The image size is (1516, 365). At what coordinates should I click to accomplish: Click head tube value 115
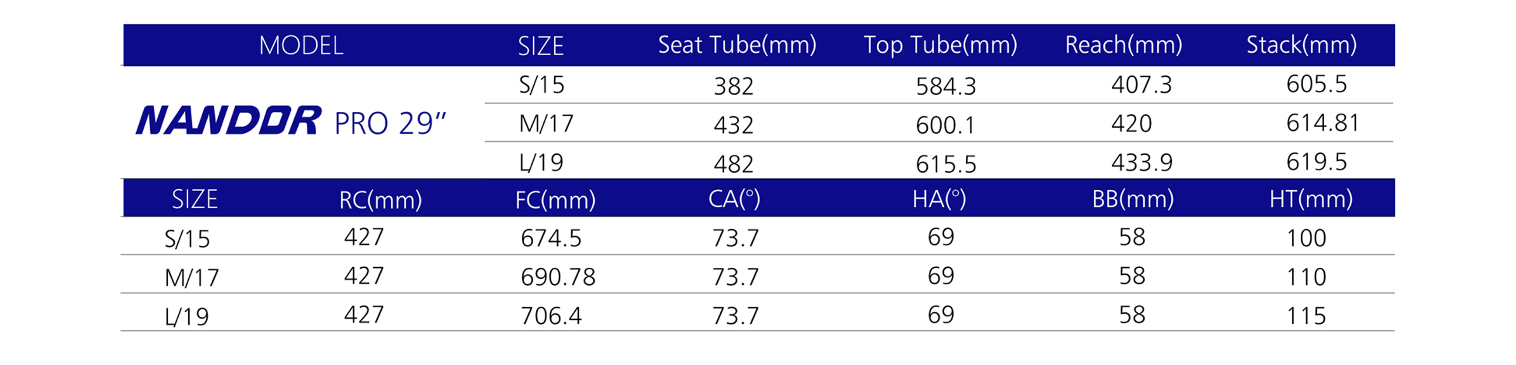click(x=1306, y=316)
